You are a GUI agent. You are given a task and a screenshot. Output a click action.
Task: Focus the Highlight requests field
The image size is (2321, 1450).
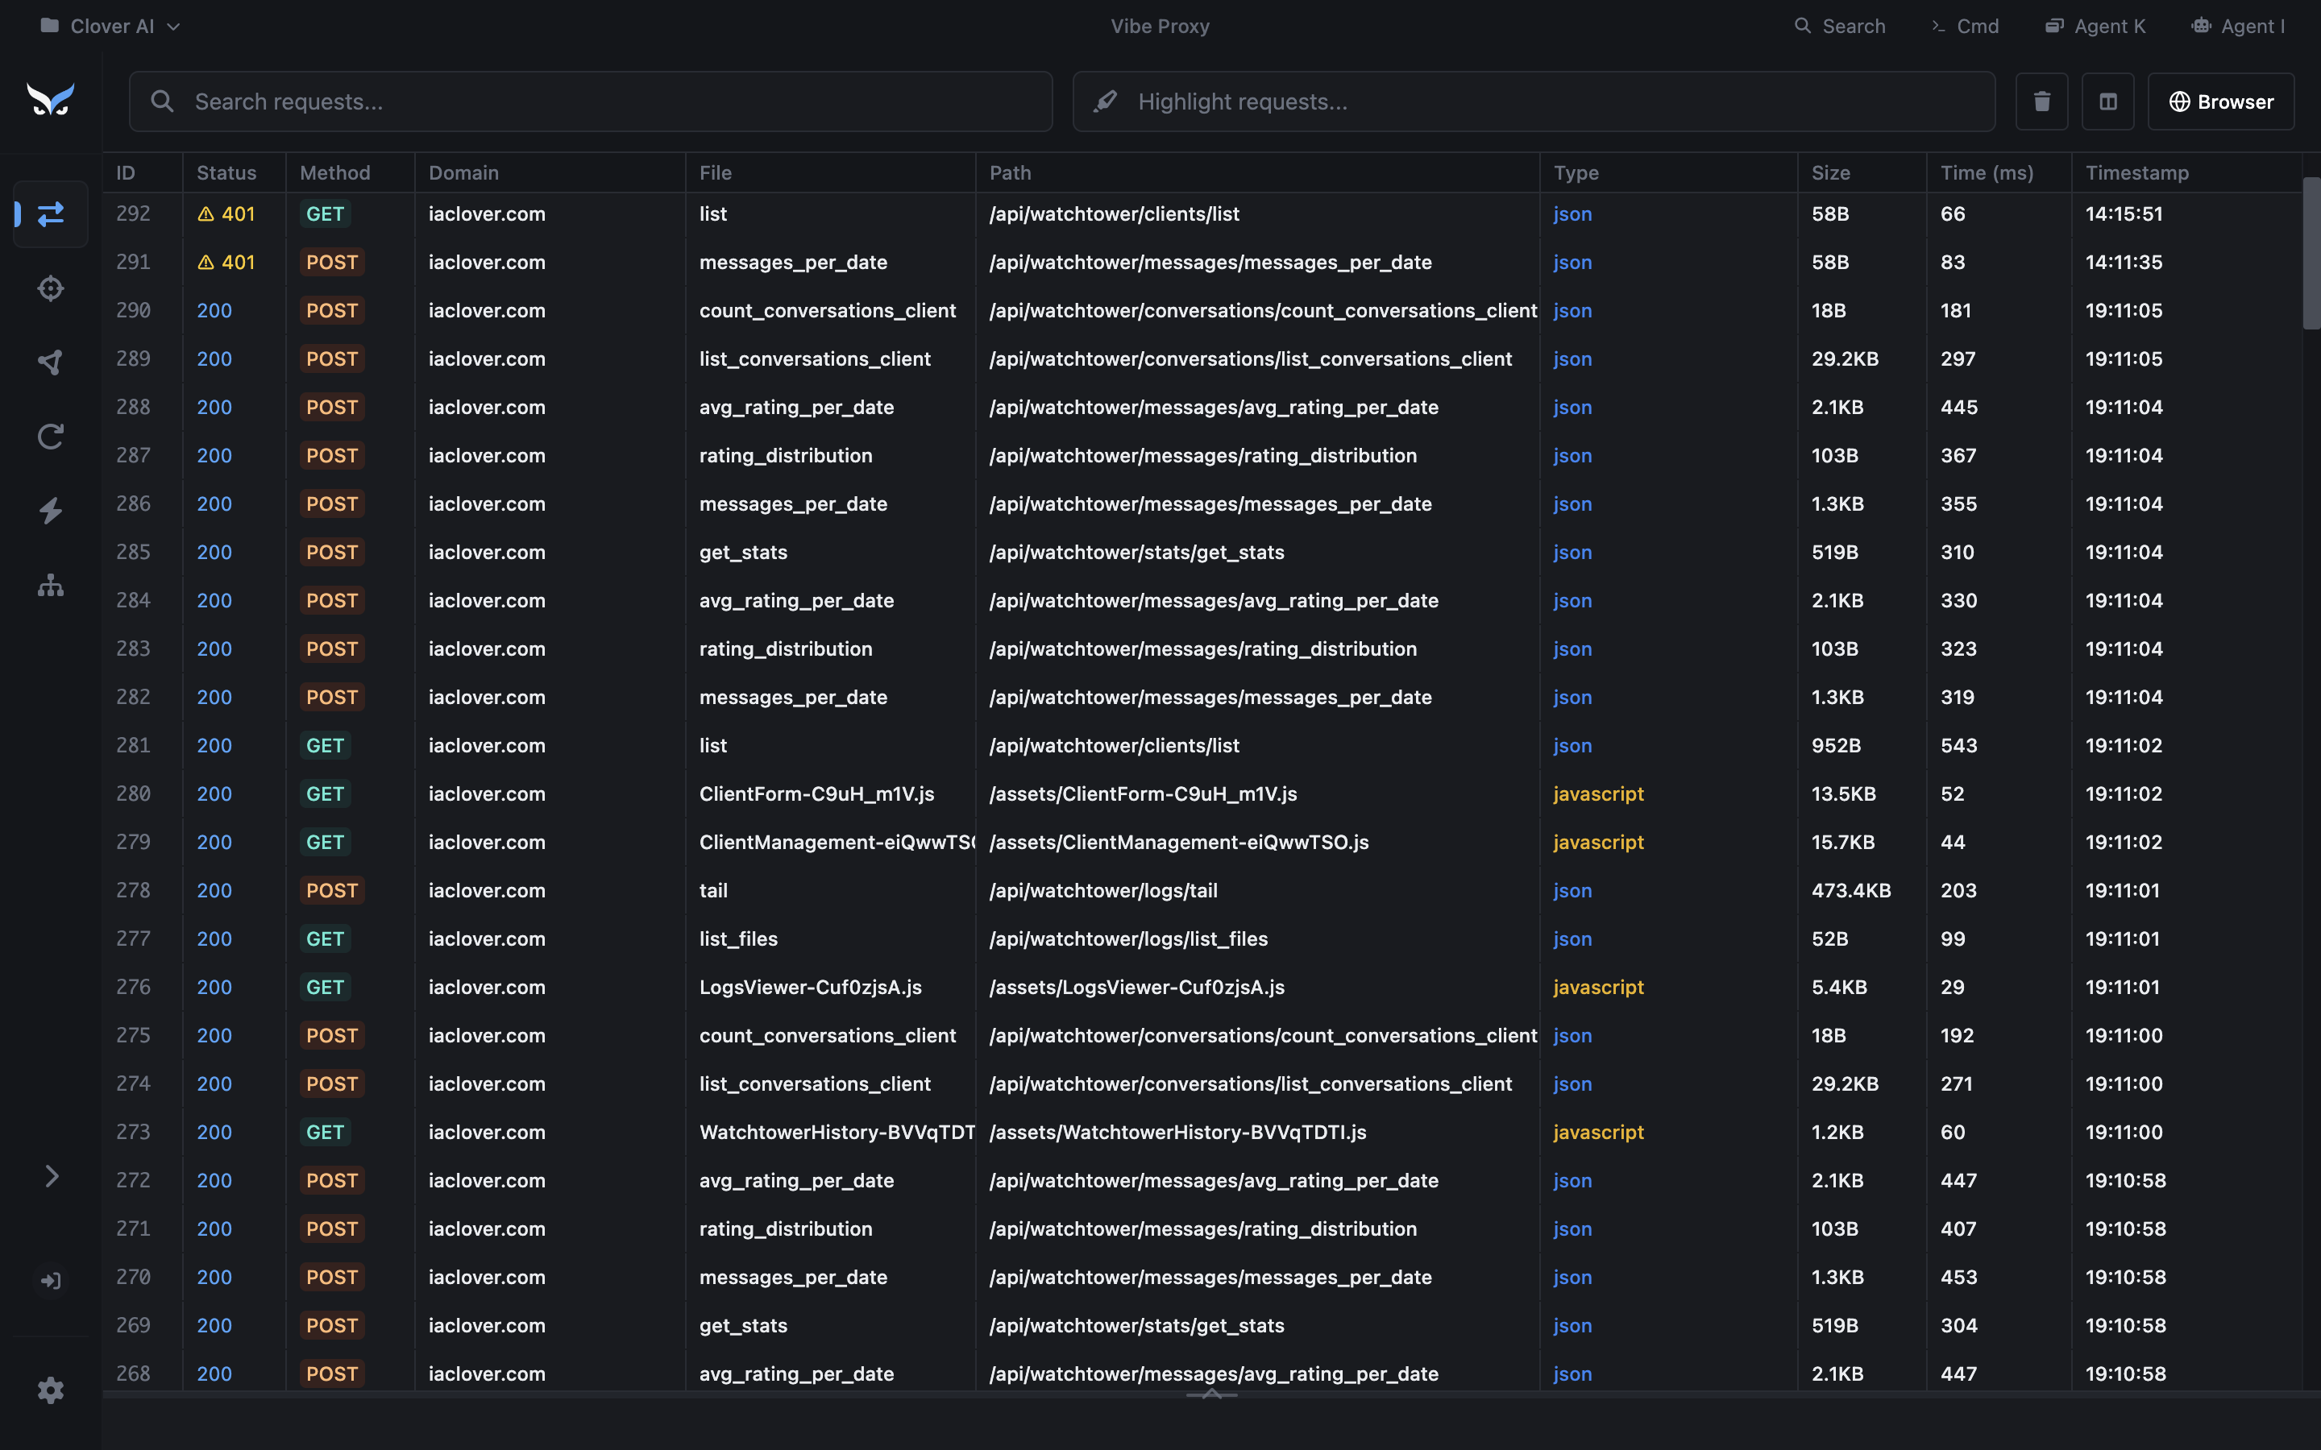[x=1534, y=101]
